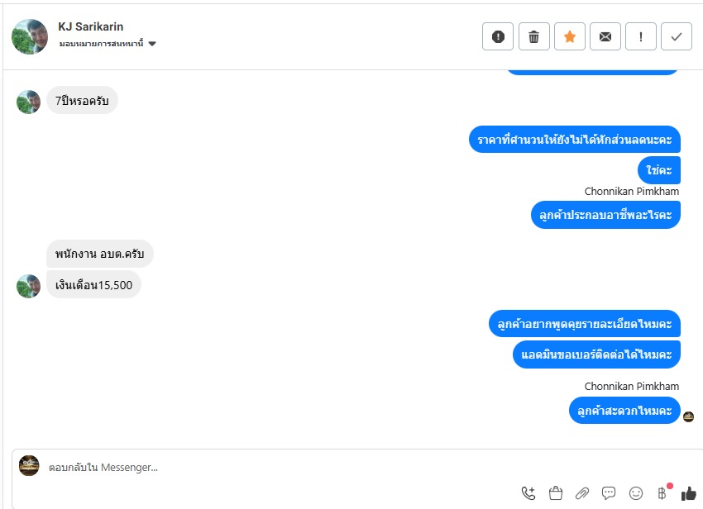
Task: Open the emoji picker smiley icon
Action: (x=636, y=493)
